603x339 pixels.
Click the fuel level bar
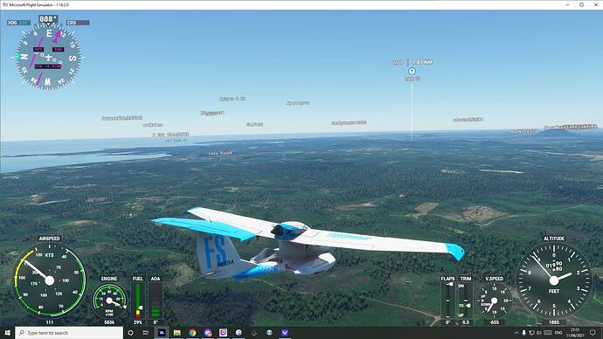[x=138, y=301]
